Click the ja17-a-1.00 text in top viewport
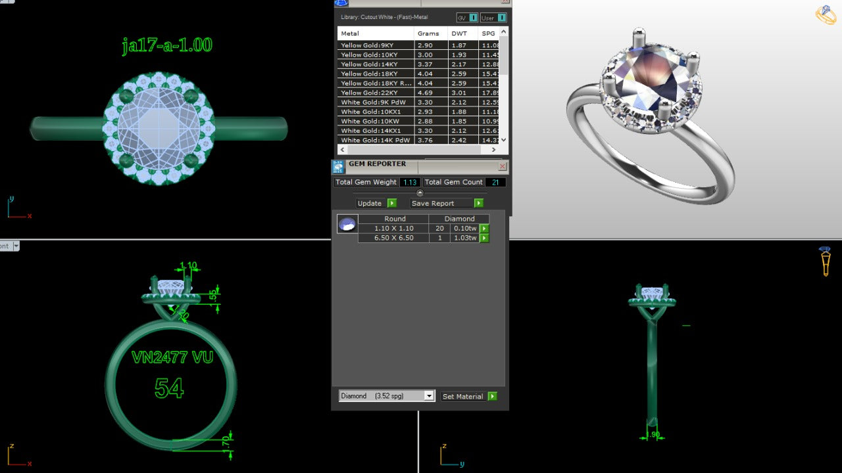Image resolution: width=842 pixels, height=473 pixels. 167,45
